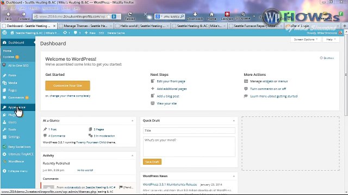Click Manage widgets or menus link
This screenshot has height=195, width=348.
[x=269, y=81]
